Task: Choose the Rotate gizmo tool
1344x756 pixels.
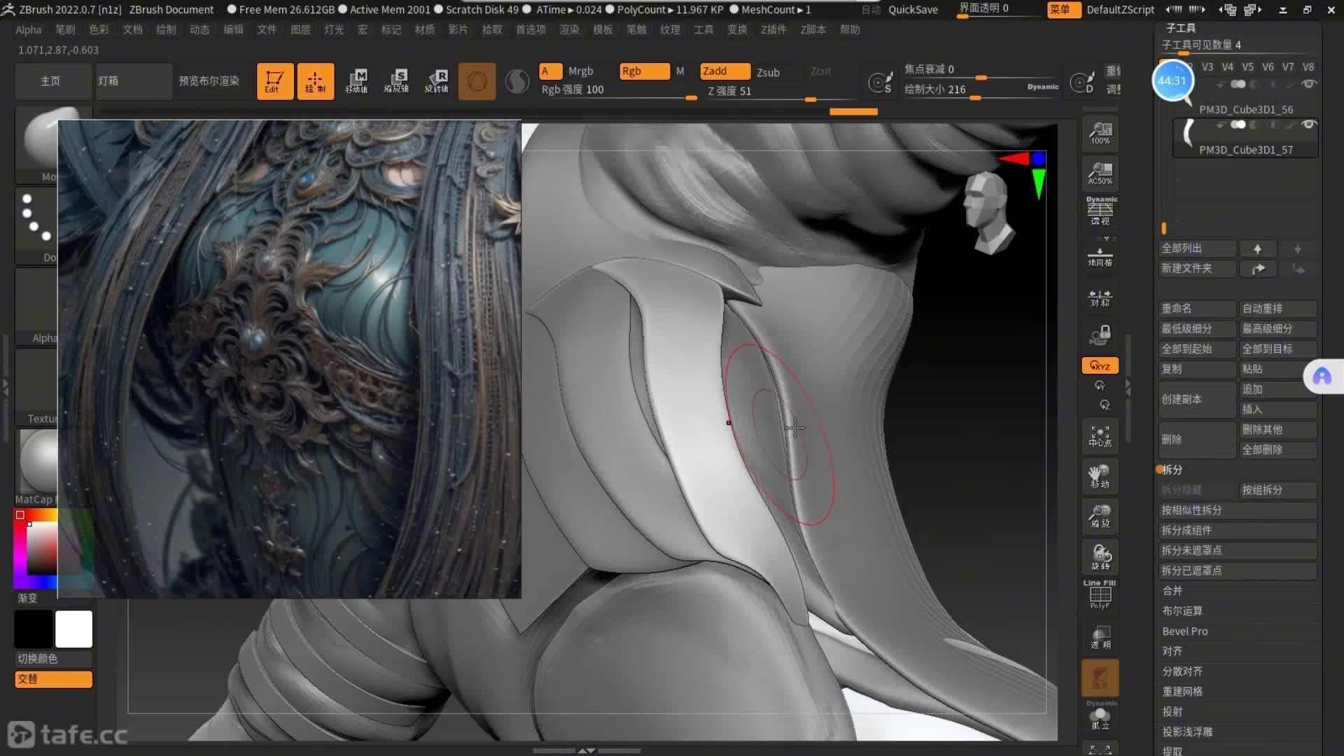Action: [x=436, y=81]
